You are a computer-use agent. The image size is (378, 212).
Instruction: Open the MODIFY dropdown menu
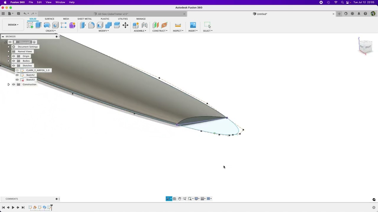(x=104, y=31)
